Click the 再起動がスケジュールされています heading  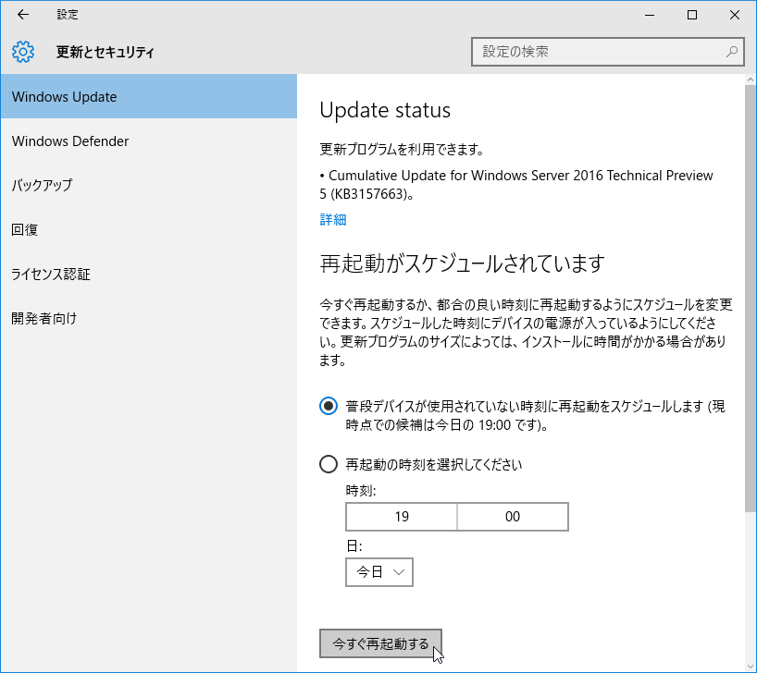click(x=462, y=263)
